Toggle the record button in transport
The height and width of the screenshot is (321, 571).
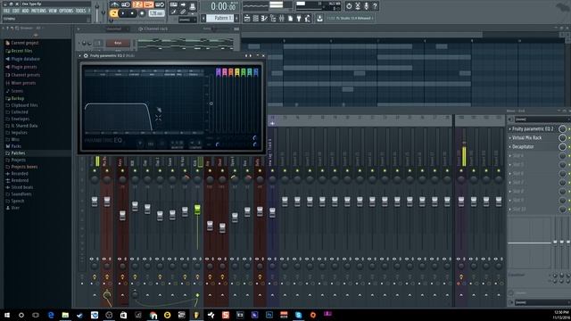142,13
